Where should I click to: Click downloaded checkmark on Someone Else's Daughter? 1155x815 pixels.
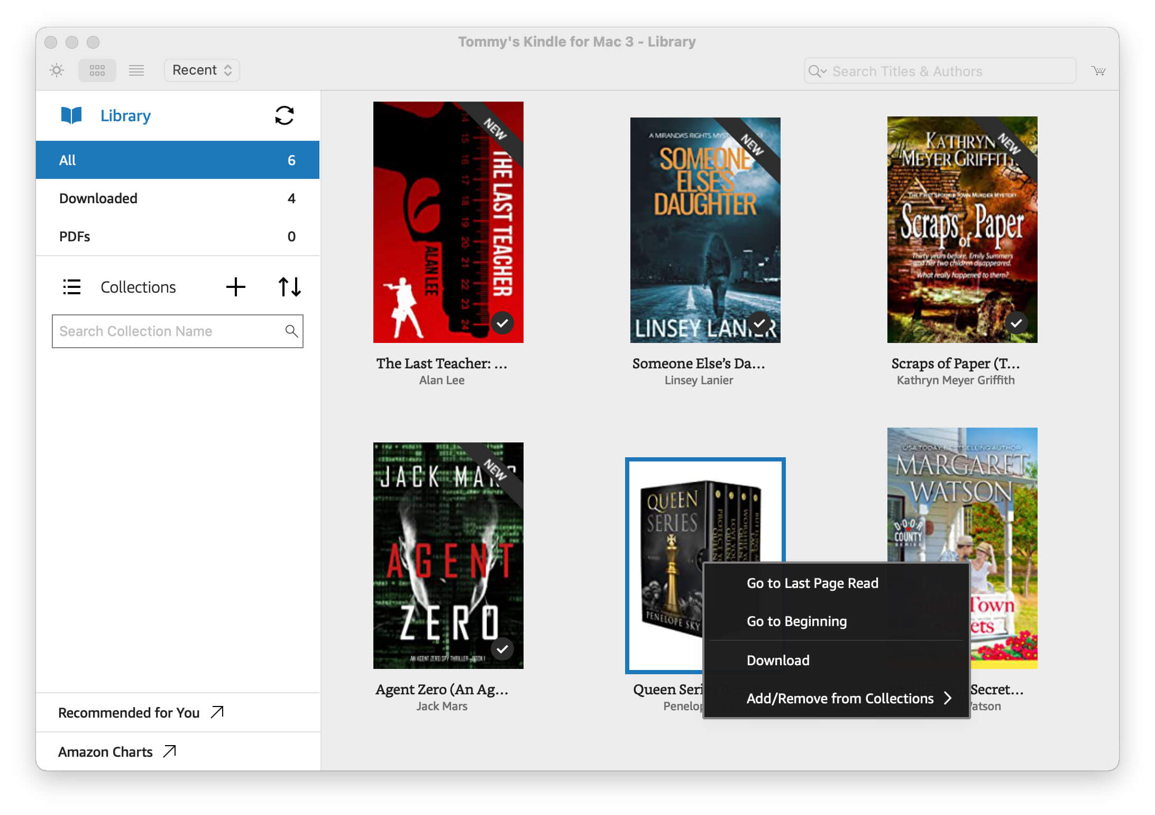[x=759, y=323]
